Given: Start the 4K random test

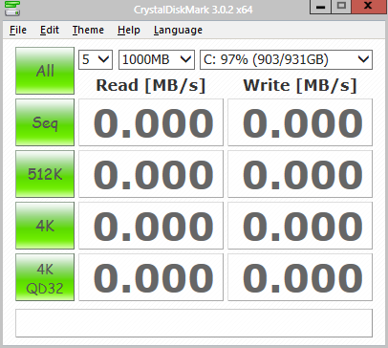Looking at the screenshot, I should 45,226.
